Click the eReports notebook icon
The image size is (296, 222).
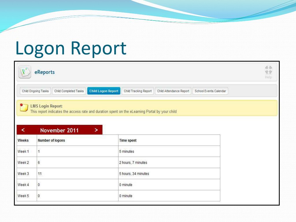[25, 72]
